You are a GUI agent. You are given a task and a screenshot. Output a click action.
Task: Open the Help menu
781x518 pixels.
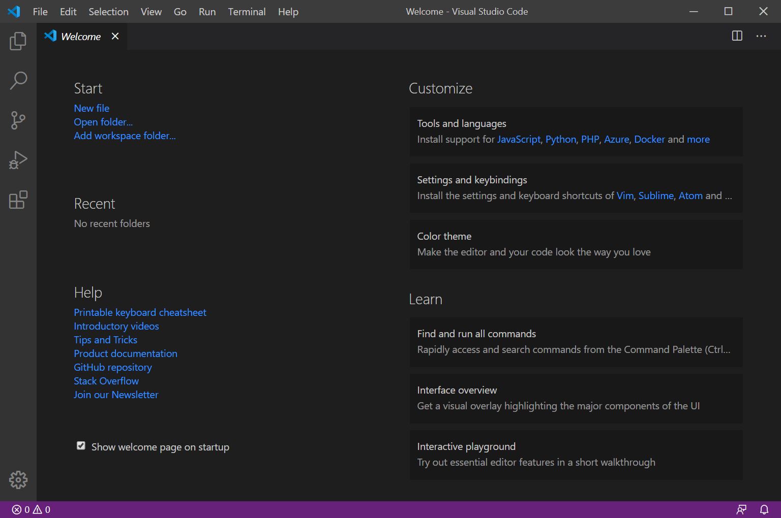click(x=288, y=12)
